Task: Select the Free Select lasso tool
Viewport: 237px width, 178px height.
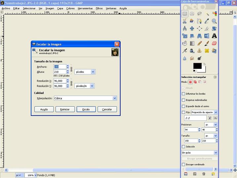Action: coord(199,14)
